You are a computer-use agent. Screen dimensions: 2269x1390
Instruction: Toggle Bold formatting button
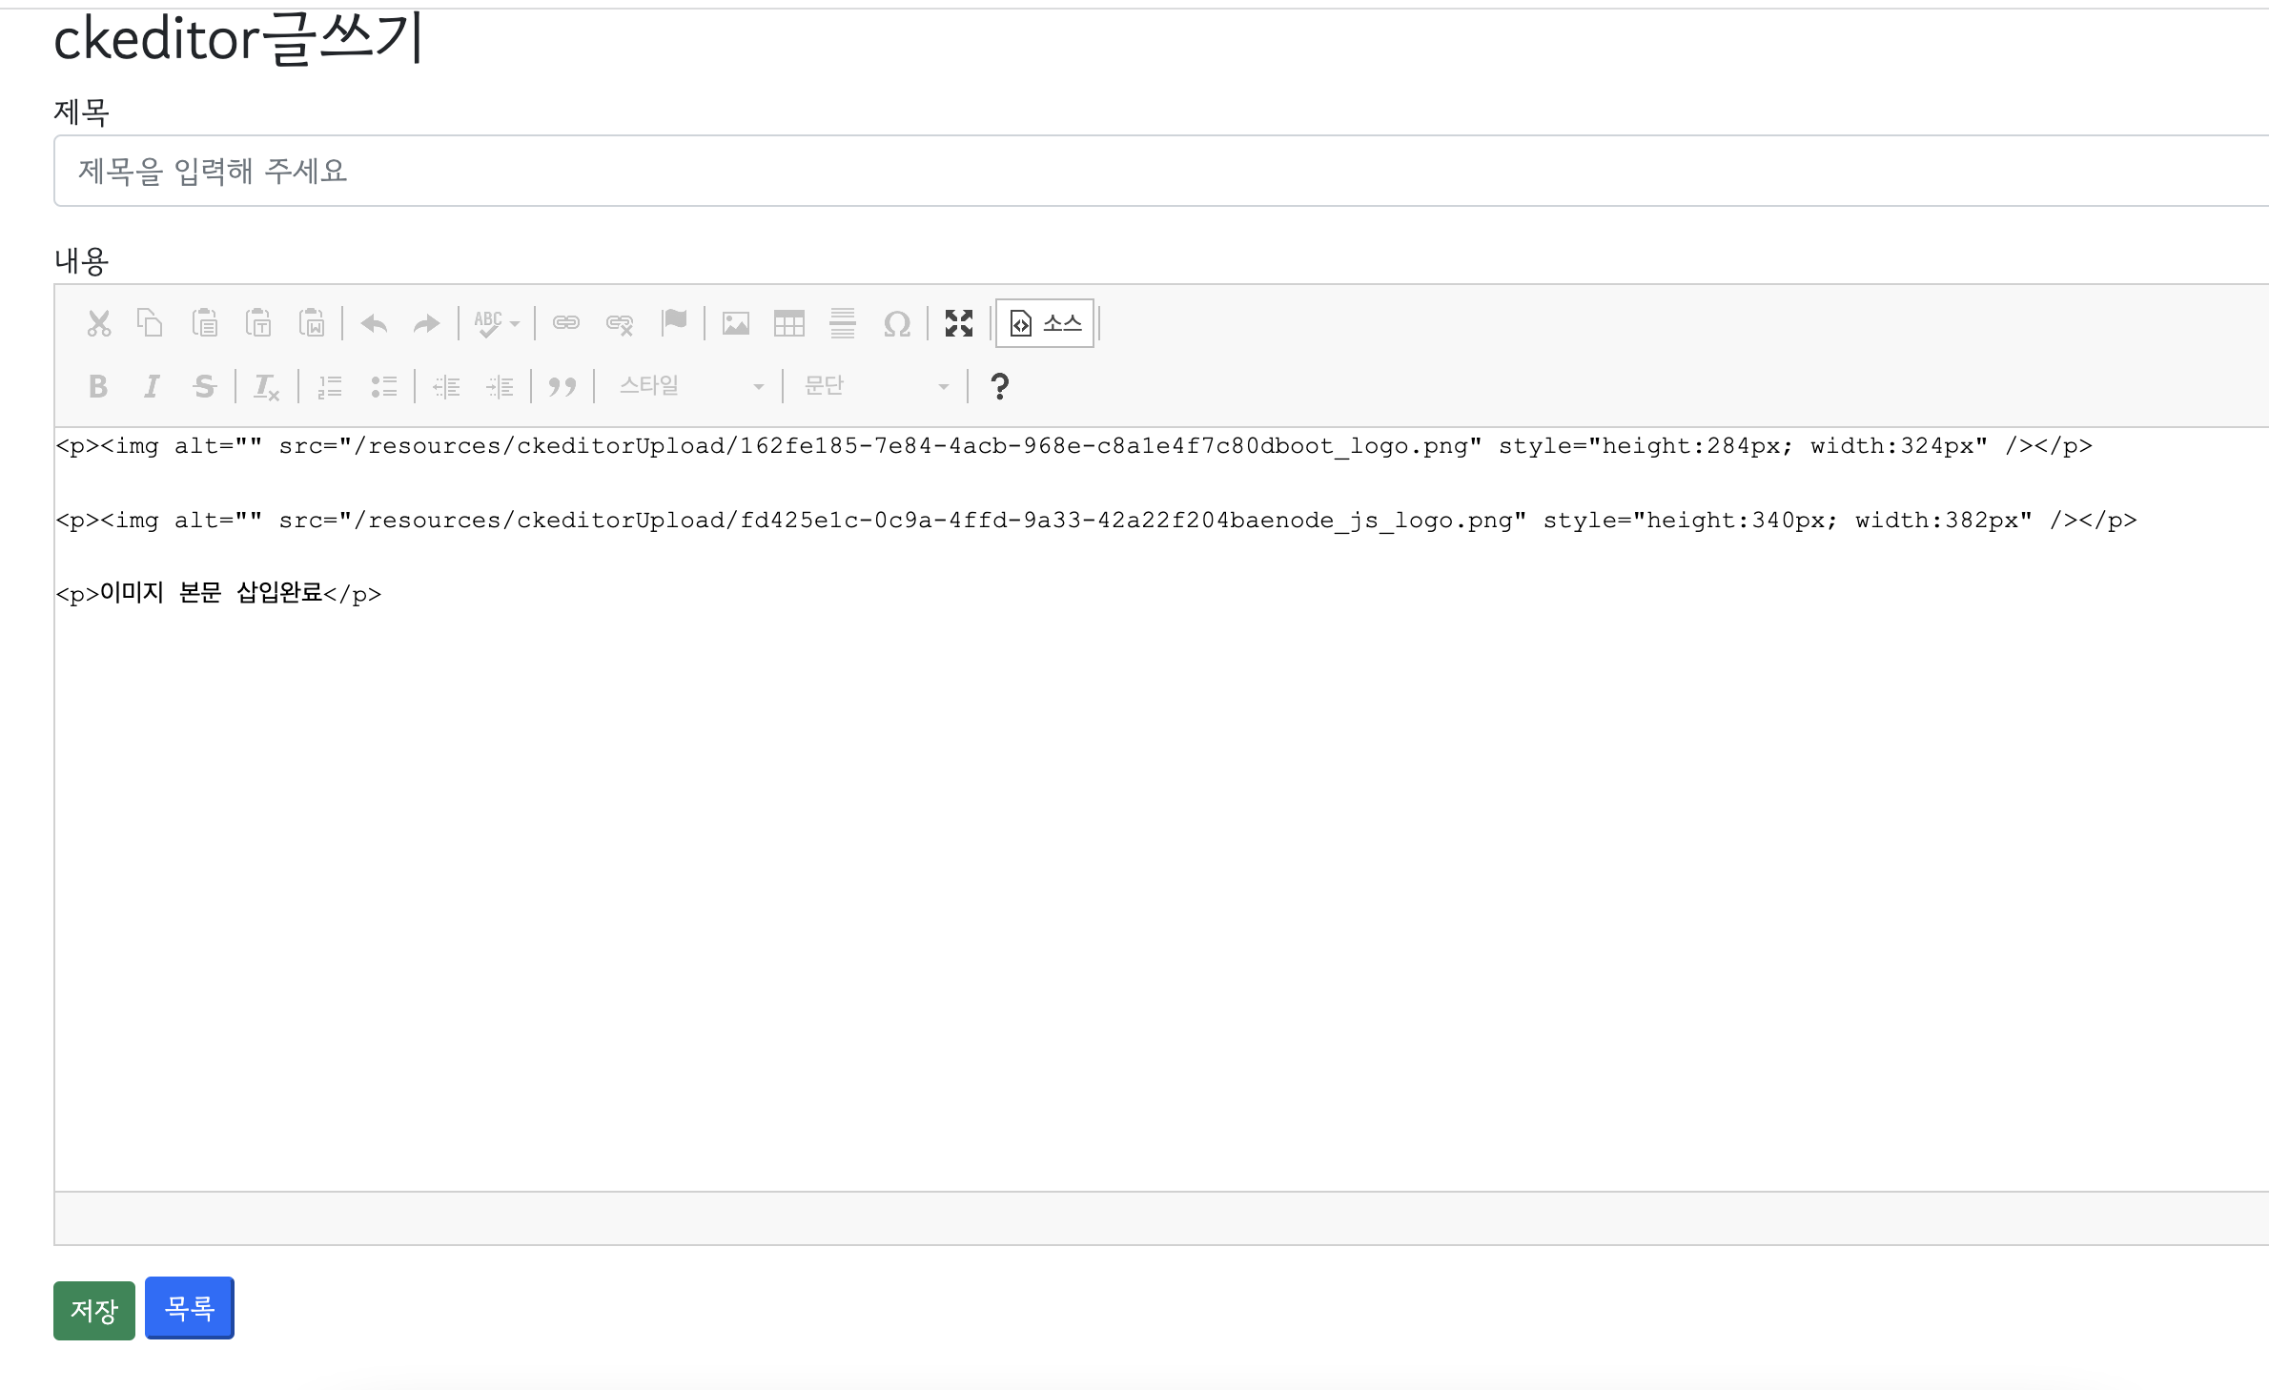click(97, 387)
